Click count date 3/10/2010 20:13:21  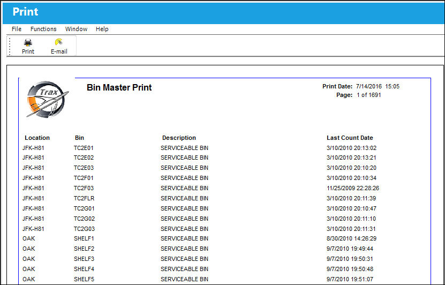(x=352, y=158)
